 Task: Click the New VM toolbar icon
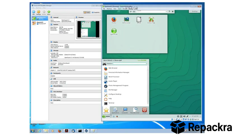(x=34, y=12)
